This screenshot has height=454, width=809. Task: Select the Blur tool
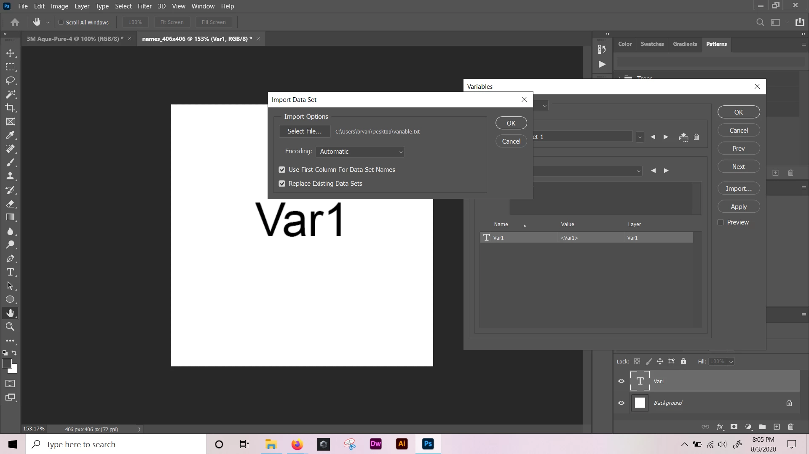(10, 231)
